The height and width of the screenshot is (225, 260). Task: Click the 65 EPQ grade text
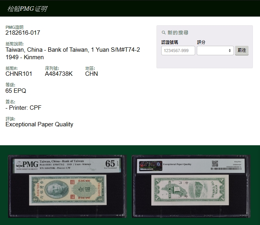(16, 91)
